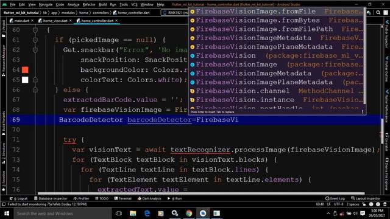Switch to main.dart tab
Viewport: 390px width, 219px height.
pos(21,21)
